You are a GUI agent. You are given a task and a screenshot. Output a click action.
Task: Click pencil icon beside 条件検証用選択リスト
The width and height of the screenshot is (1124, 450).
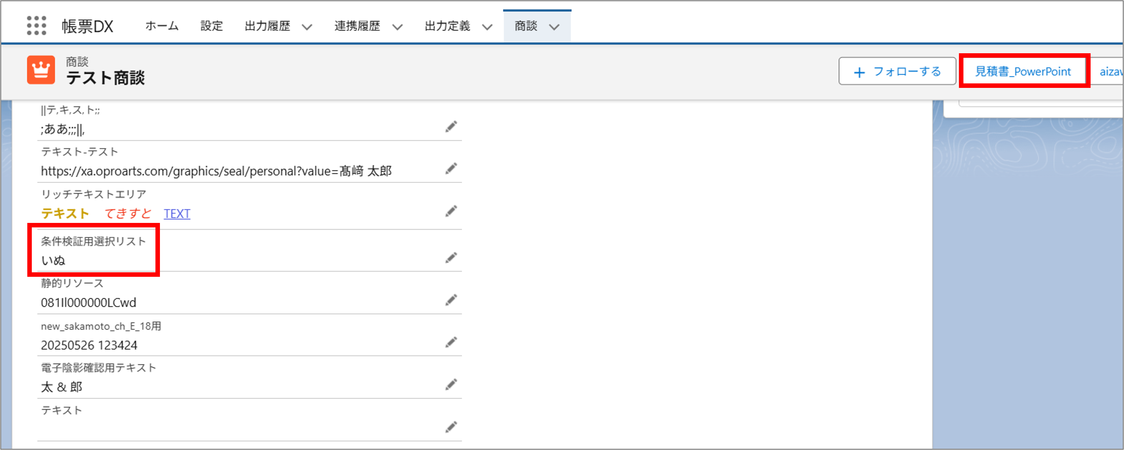[x=451, y=258]
